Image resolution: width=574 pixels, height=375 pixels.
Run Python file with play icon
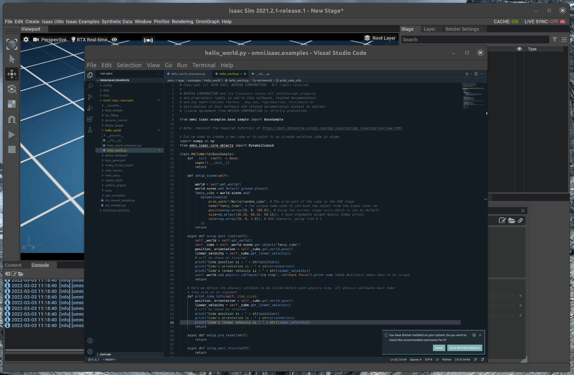point(467,74)
